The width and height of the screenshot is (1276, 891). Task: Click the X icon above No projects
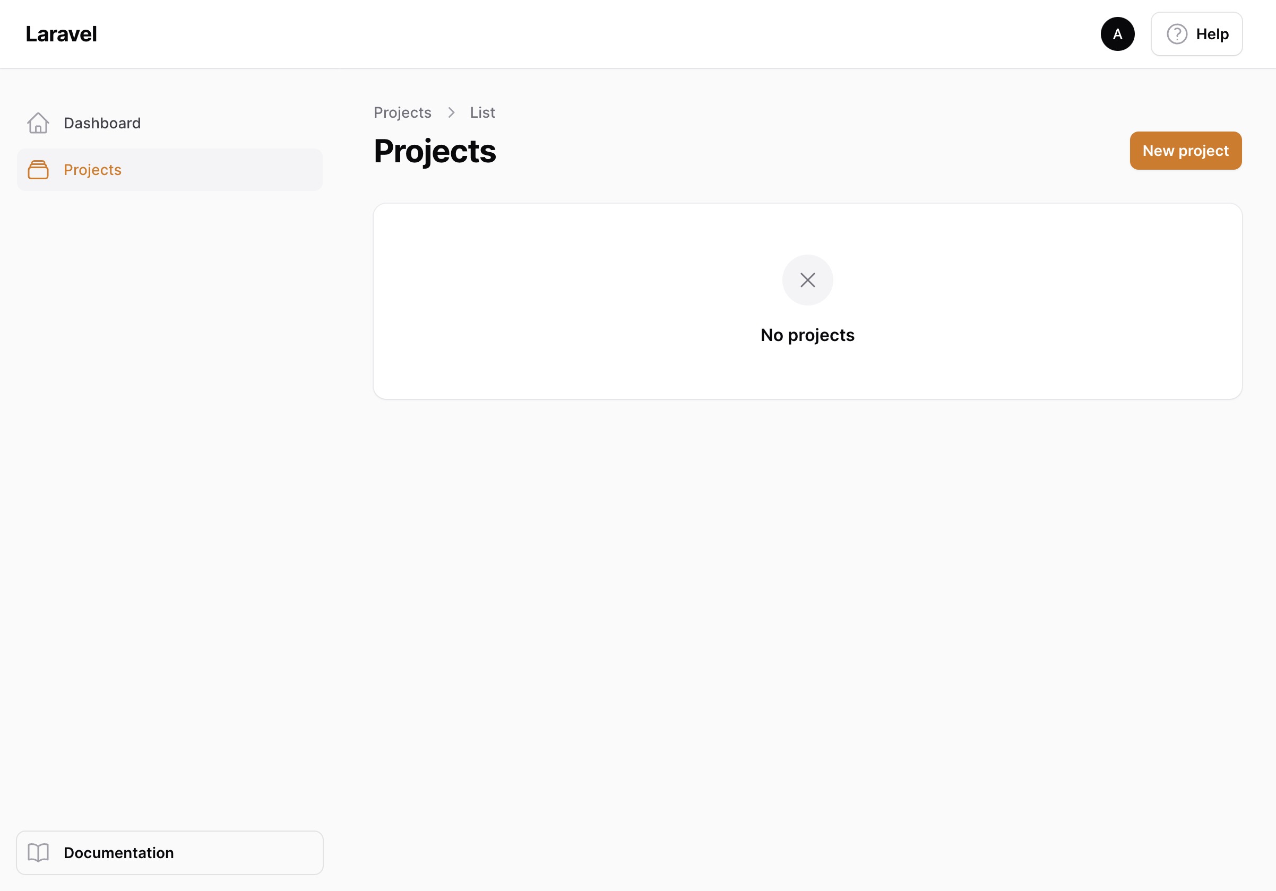807,280
